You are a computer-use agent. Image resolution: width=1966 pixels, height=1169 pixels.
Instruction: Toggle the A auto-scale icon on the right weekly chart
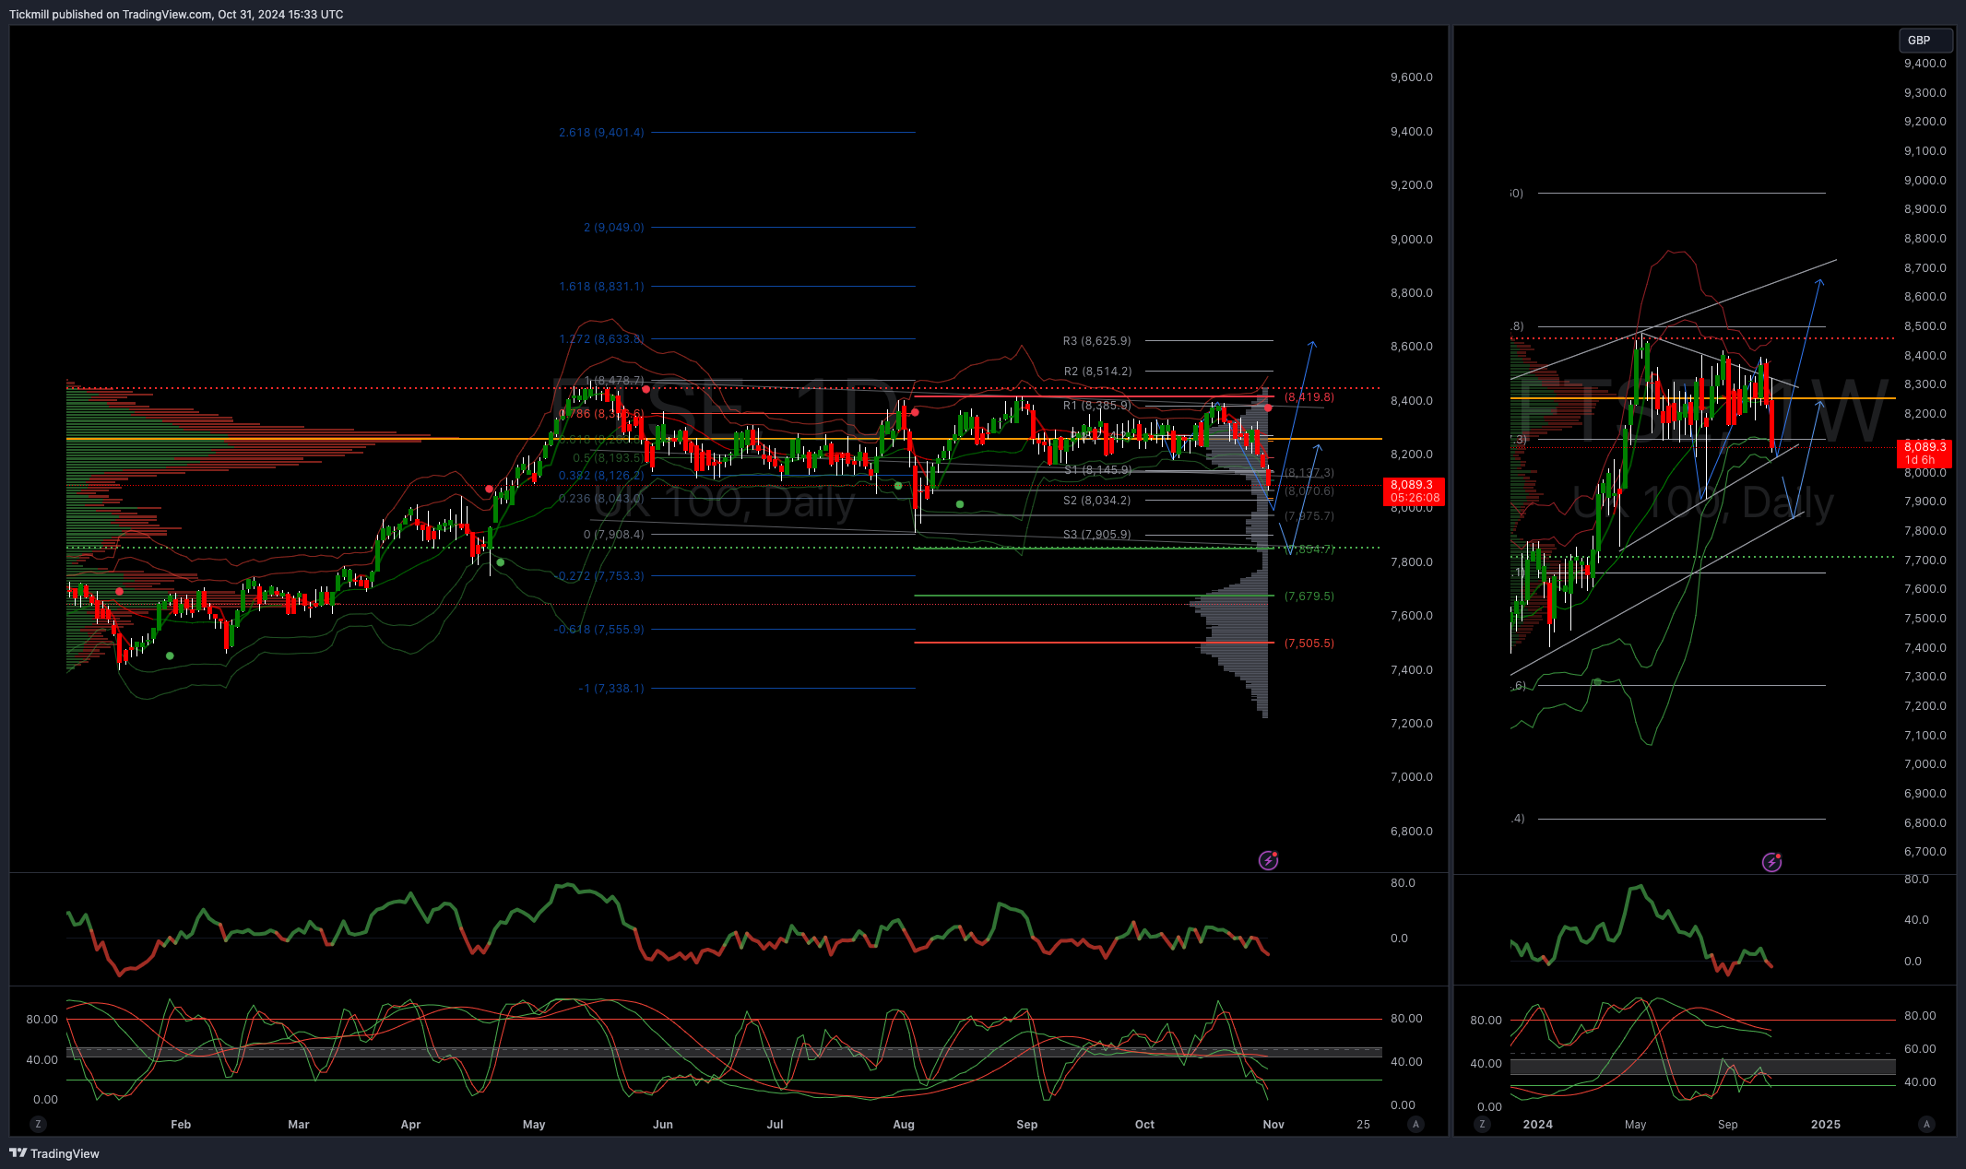[x=1925, y=1124]
